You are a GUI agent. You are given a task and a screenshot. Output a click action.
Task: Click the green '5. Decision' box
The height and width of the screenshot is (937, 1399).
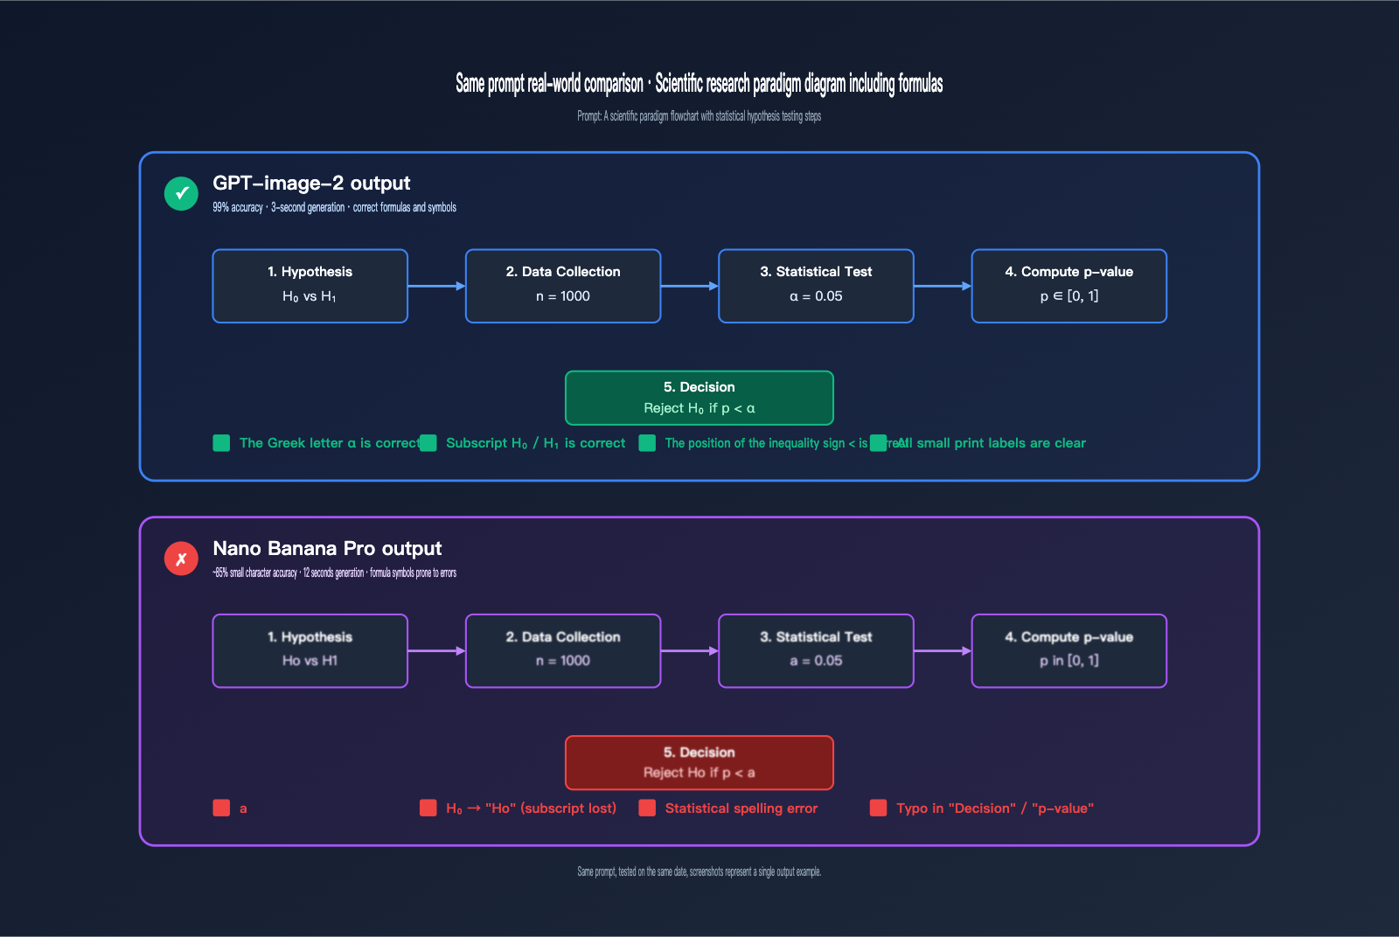click(x=699, y=398)
